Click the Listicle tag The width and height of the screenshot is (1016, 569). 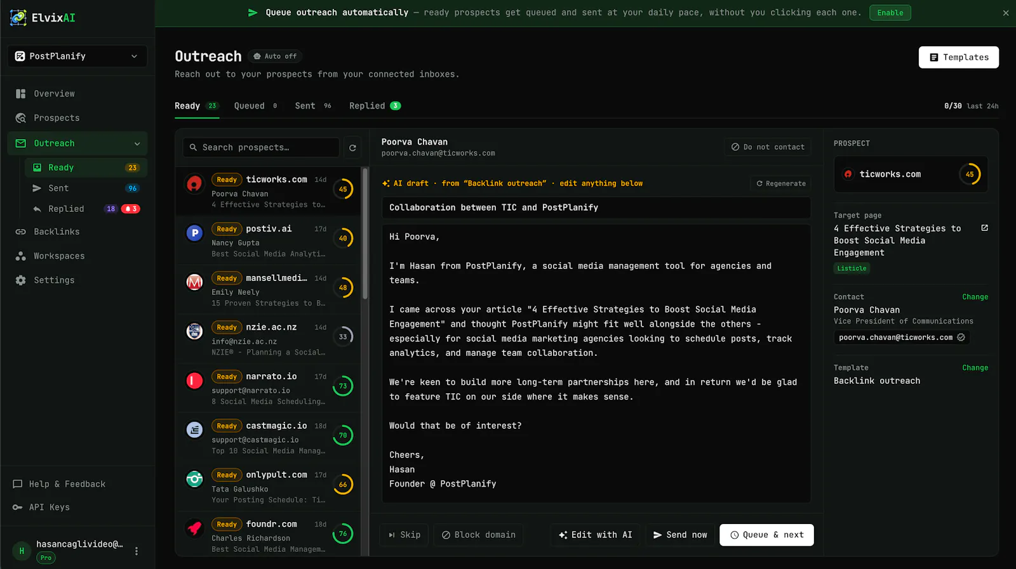(x=852, y=268)
